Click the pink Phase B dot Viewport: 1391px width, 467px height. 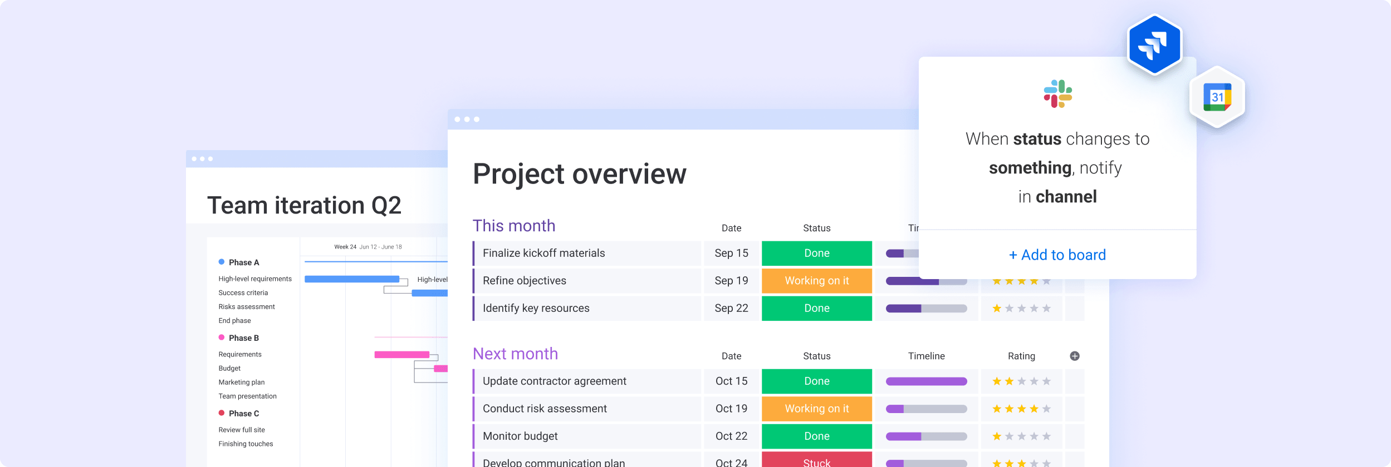click(222, 337)
